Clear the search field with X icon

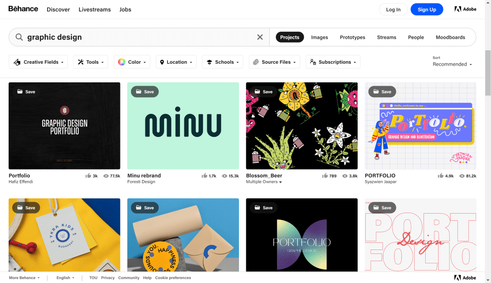pyautogui.click(x=260, y=37)
